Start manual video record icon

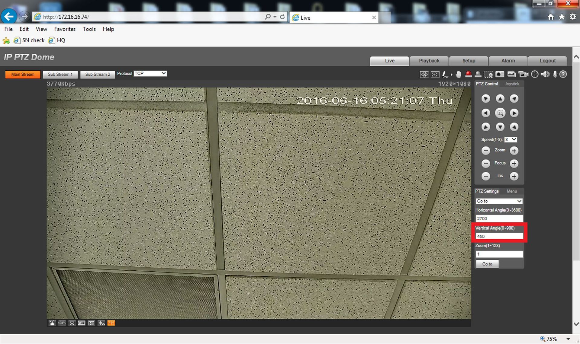point(523,74)
